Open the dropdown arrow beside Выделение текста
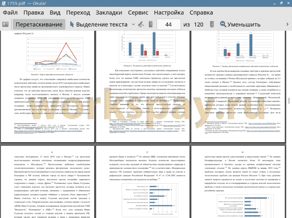The width and height of the screenshot is (292, 218). pos(133,24)
